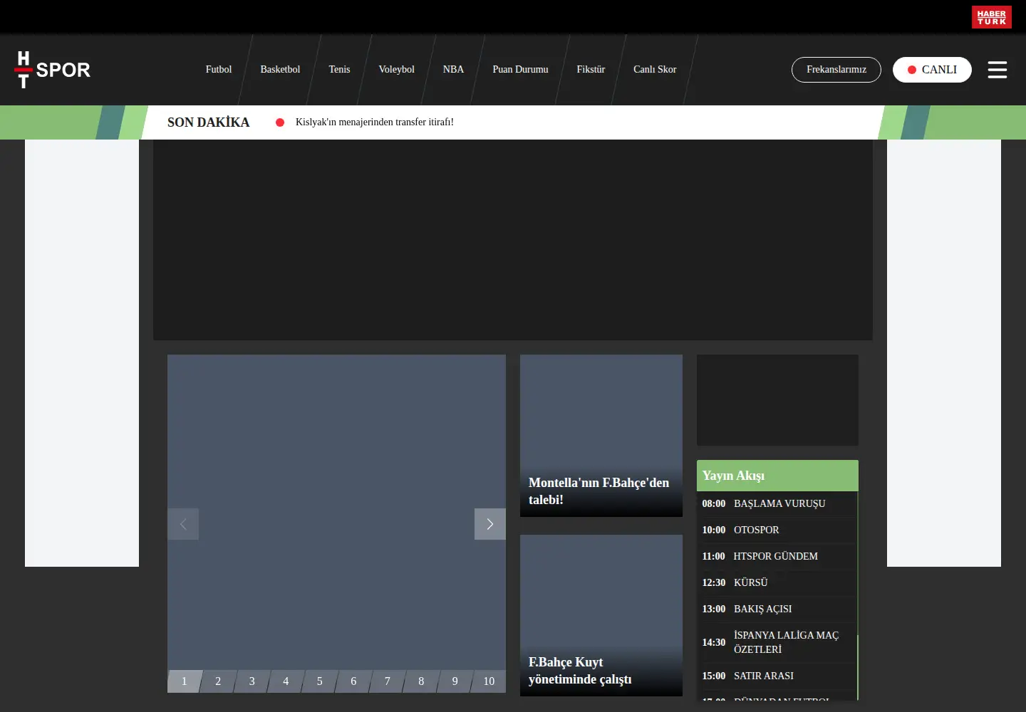Open the Basketbol section
Screen dimensions: 1026x712
point(280,69)
